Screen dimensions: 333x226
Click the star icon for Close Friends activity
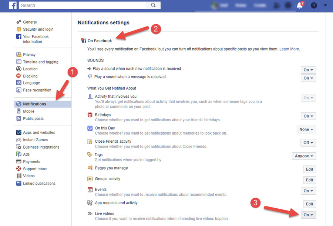click(x=90, y=142)
